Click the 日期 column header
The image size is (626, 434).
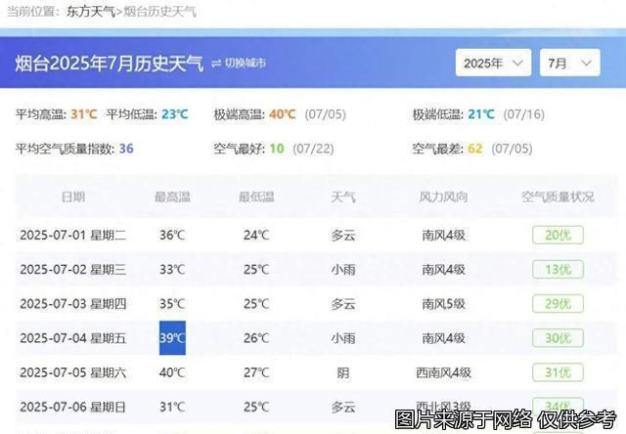coord(73,196)
